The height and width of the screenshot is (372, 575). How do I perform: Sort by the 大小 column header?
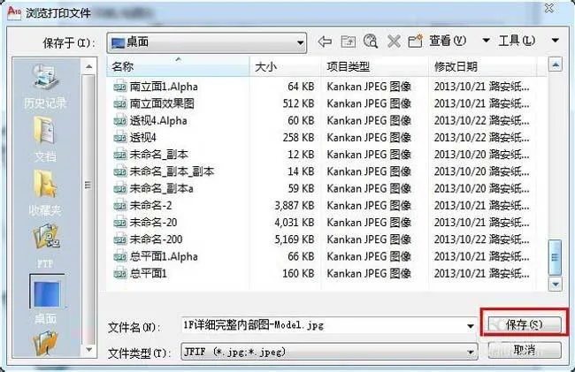coord(285,66)
